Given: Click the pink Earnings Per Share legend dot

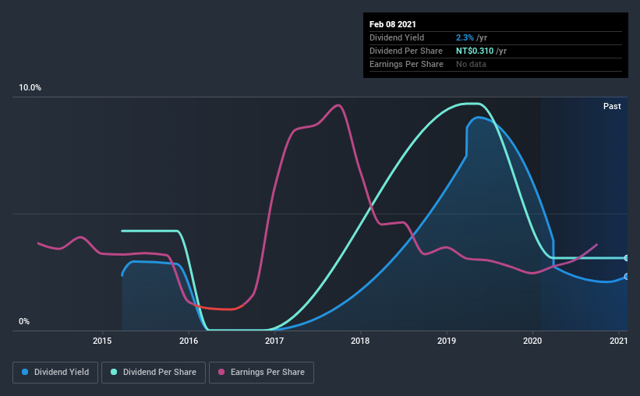Looking at the screenshot, I should pos(221,372).
